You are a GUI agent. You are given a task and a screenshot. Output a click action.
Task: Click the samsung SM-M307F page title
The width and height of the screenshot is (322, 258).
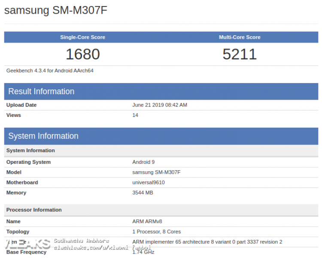(56, 10)
